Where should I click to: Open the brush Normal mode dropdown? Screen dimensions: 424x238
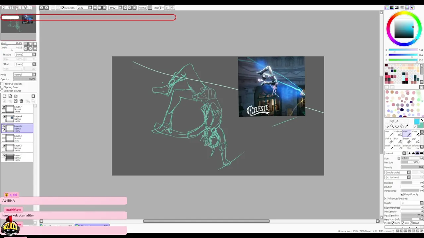click(395, 153)
